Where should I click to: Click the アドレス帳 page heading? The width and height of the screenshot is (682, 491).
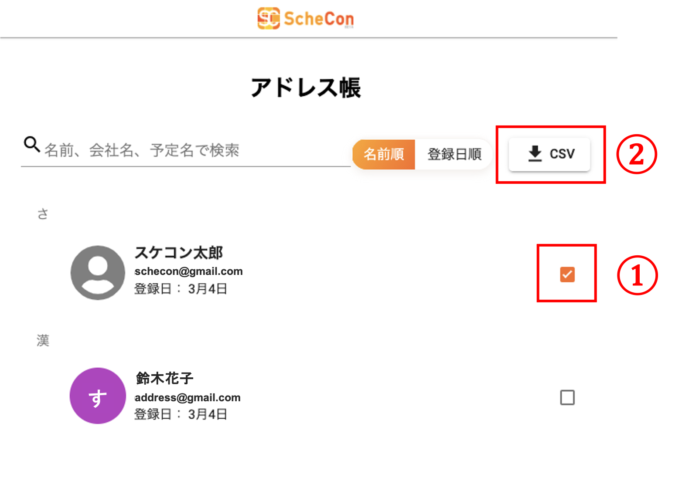[x=306, y=88]
